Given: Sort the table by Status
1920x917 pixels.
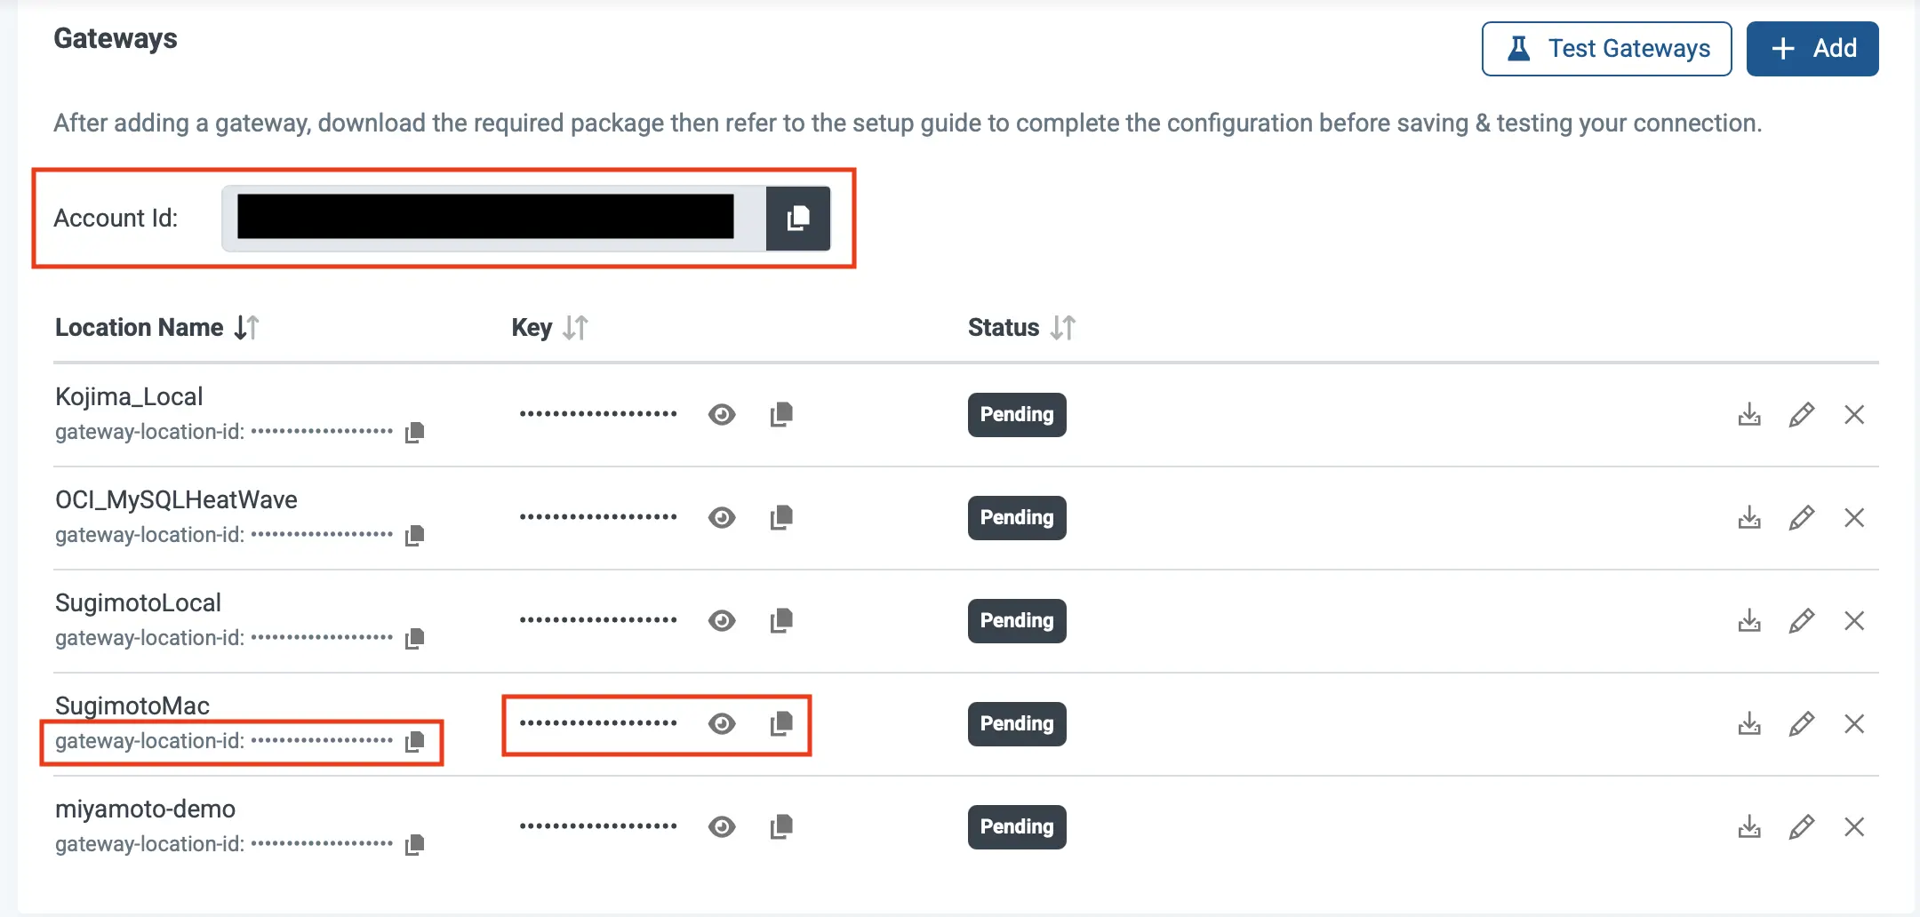Looking at the screenshot, I should (1062, 328).
